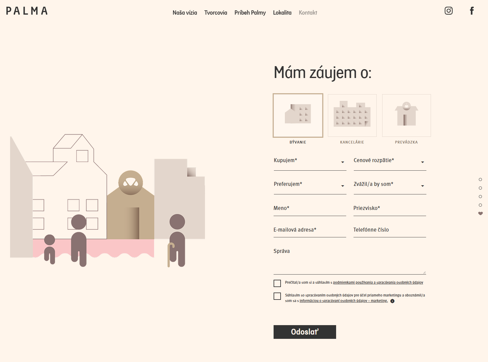488x362 pixels.
Task: Open the marketing data information link
Action: point(344,301)
